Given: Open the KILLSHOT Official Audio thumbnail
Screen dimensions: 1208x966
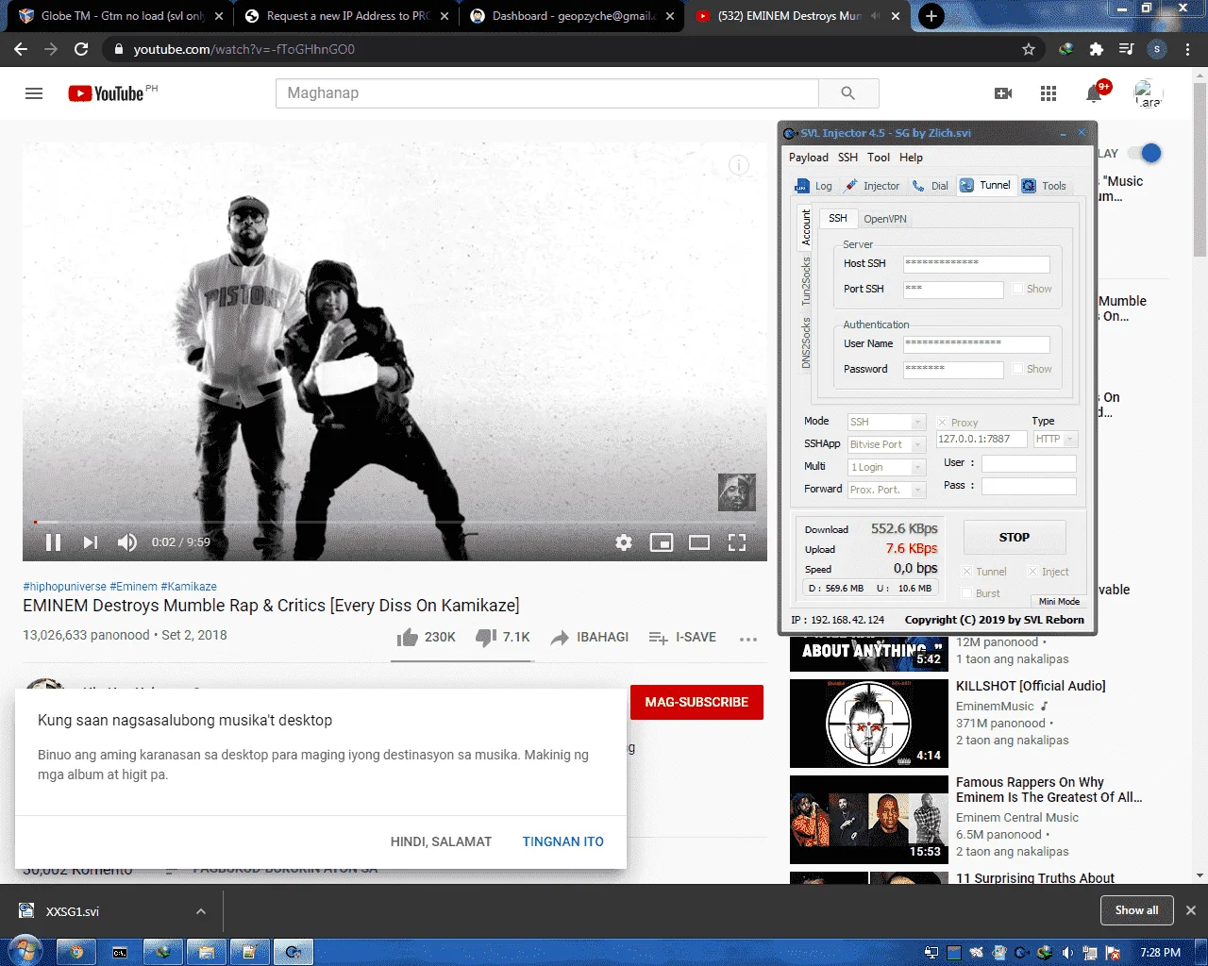Looking at the screenshot, I should click(x=869, y=724).
